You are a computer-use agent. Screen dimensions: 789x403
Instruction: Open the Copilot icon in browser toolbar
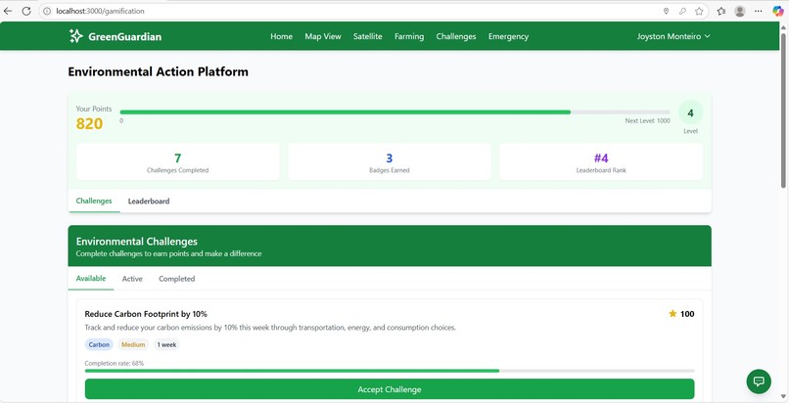pyautogui.click(x=778, y=11)
